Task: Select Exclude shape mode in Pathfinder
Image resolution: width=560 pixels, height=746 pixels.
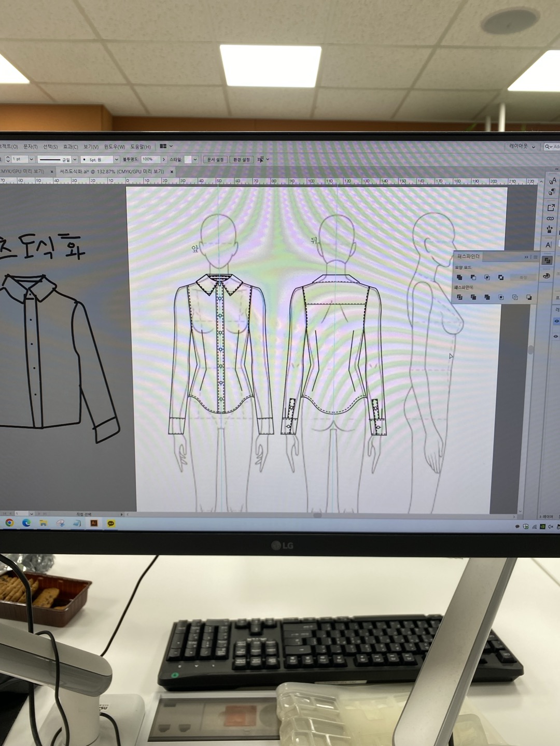Action: (x=501, y=278)
